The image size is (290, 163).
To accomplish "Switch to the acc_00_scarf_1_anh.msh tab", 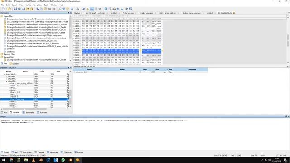I will point(95,13).
